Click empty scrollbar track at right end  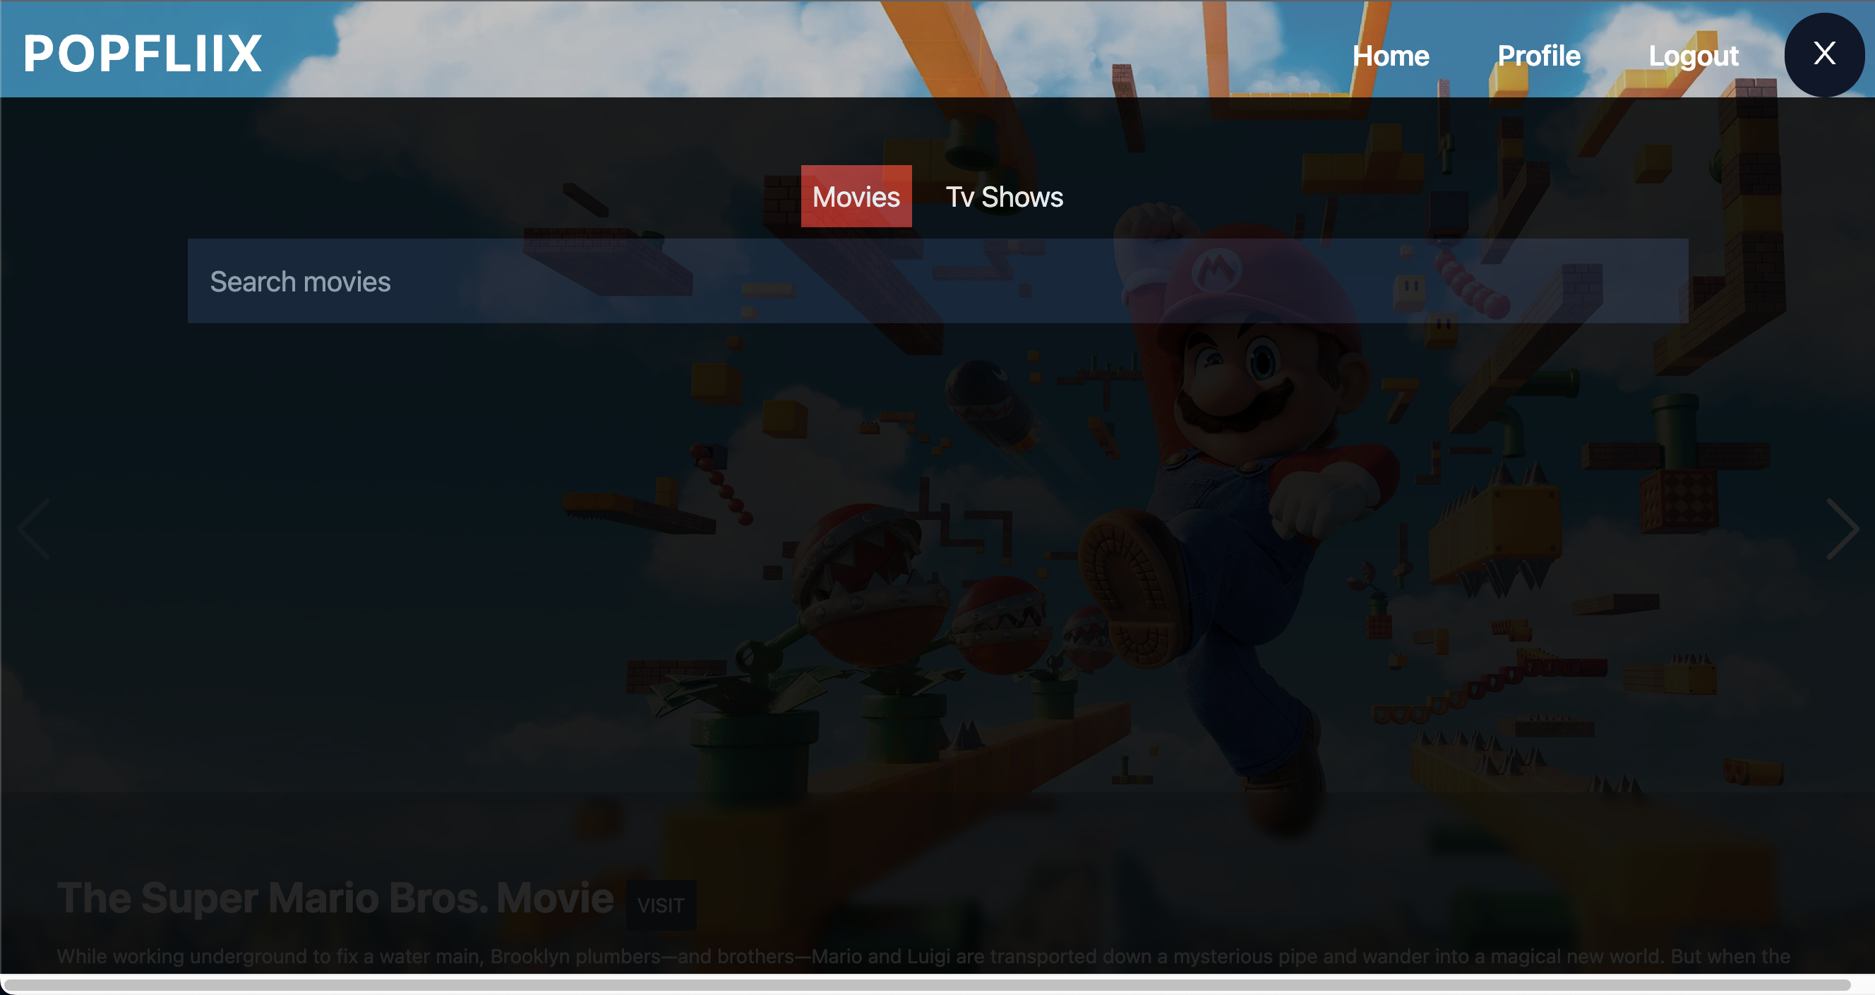1862,986
